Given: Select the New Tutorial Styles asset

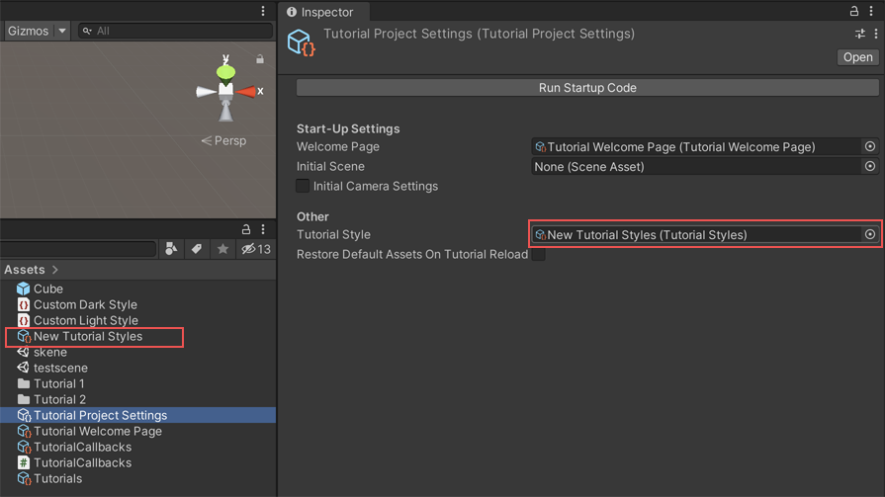Looking at the screenshot, I should [88, 337].
